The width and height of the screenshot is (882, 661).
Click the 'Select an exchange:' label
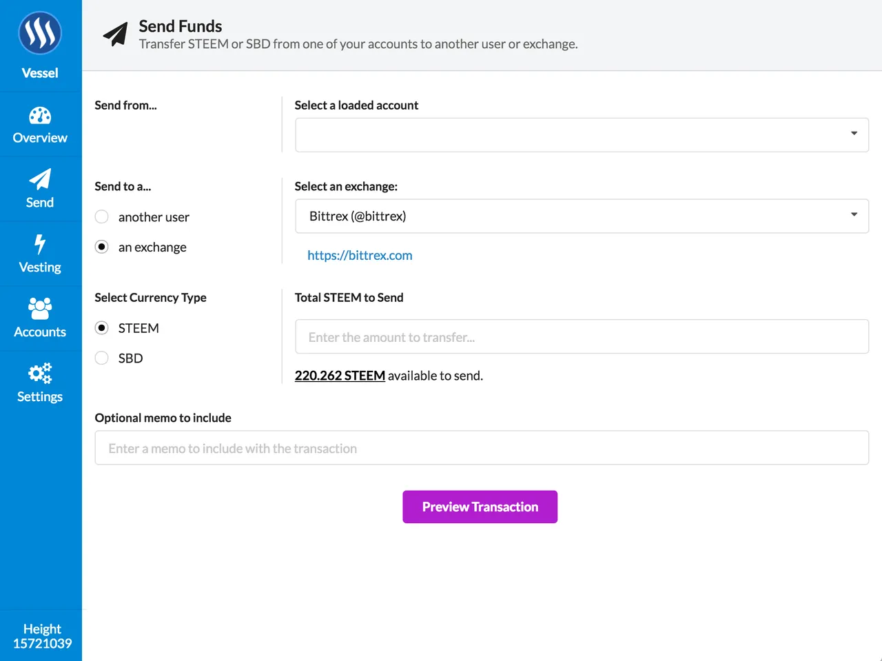pos(346,187)
